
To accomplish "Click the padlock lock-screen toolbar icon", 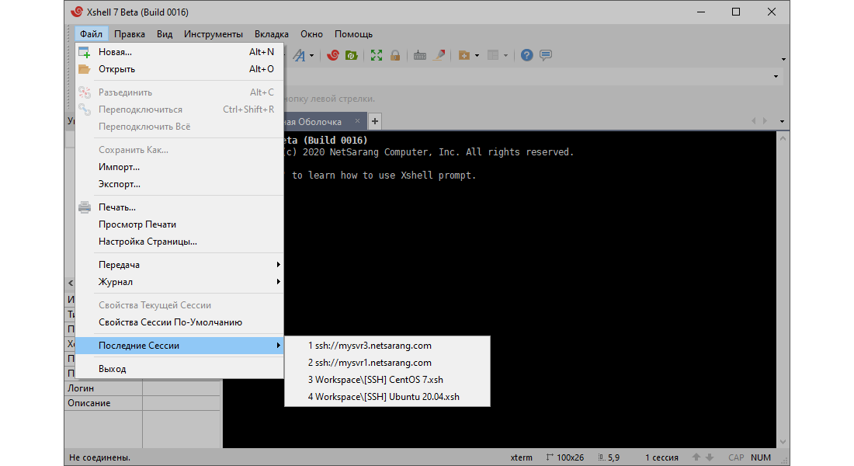I will tap(395, 55).
